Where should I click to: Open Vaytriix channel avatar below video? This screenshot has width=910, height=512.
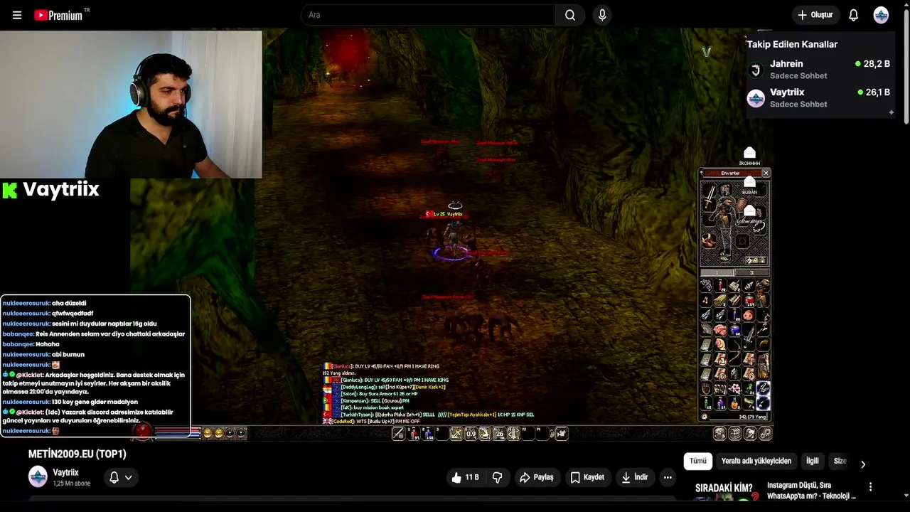click(x=38, y=476)
